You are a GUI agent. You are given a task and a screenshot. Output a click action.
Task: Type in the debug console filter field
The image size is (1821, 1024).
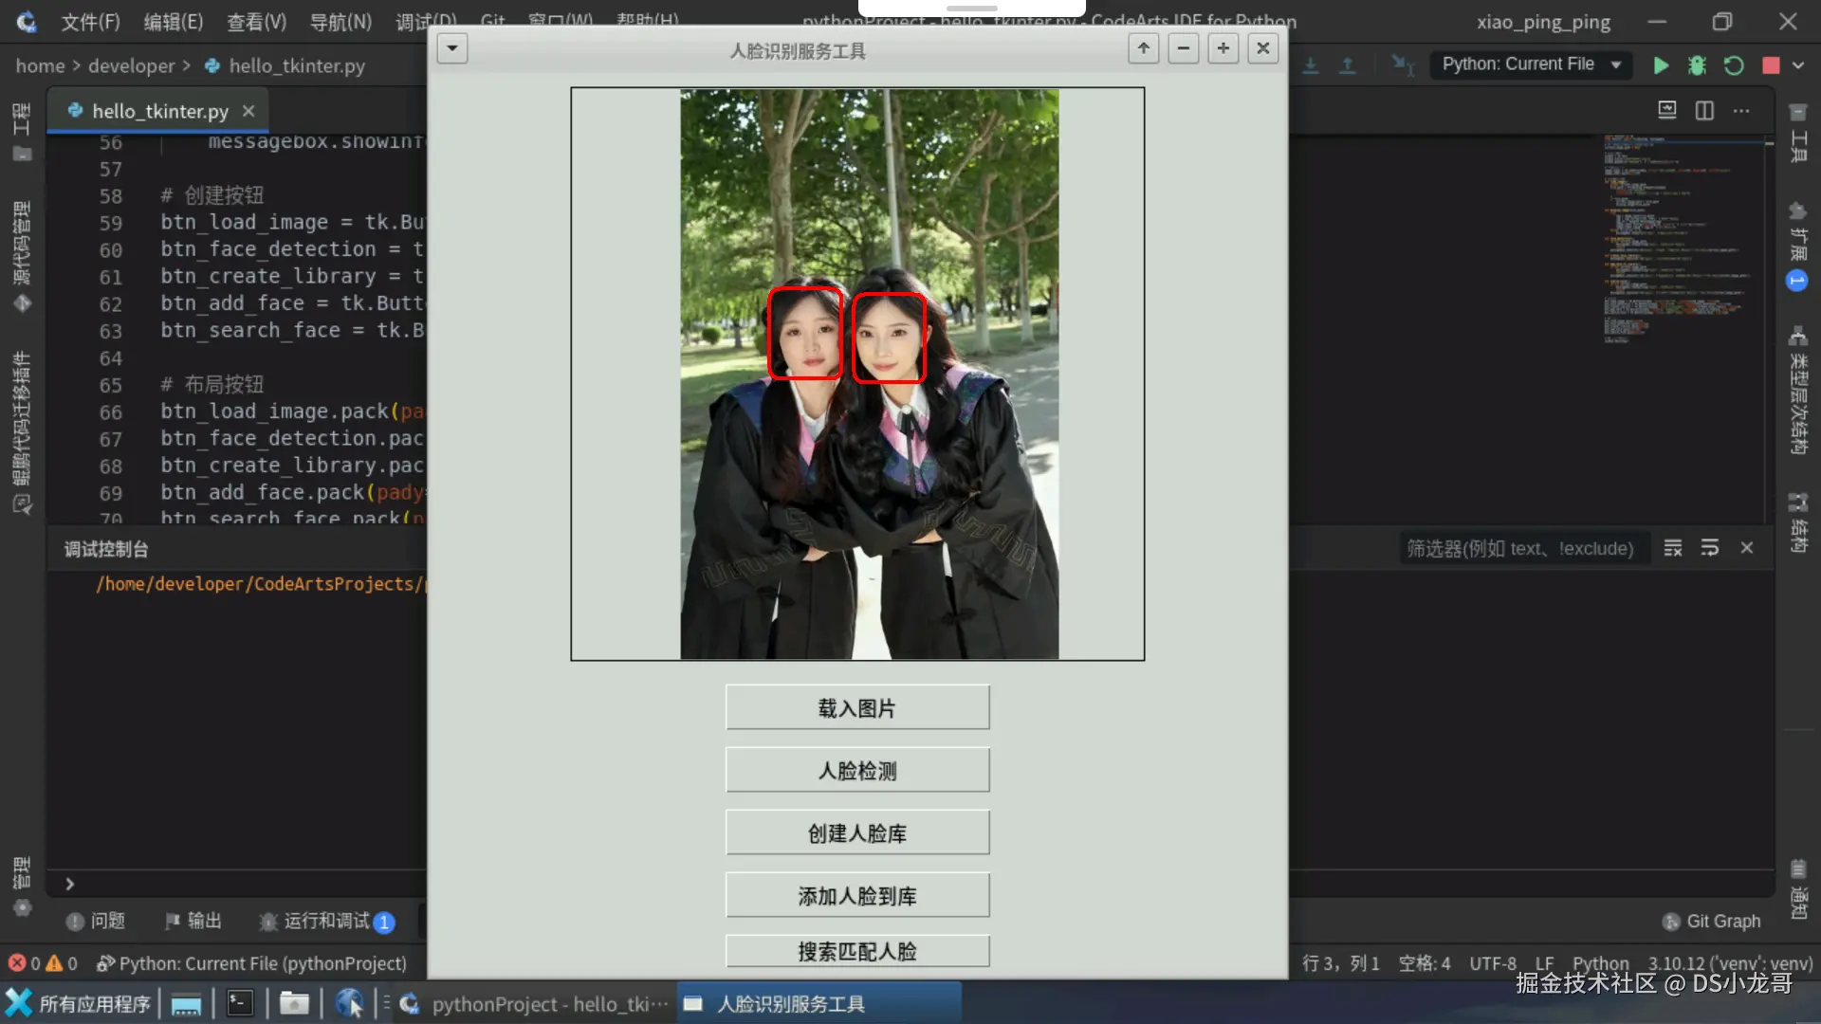click(x=1520, y=548)
